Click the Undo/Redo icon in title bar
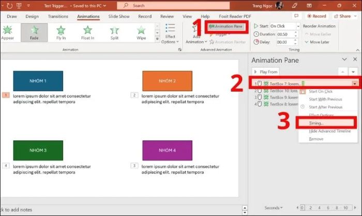362x216 pixels. click(9, 6)
